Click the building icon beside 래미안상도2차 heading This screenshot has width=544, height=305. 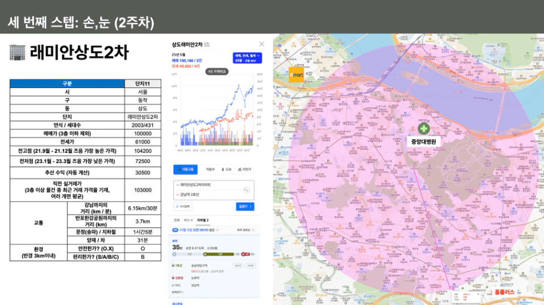pos(18,52)
